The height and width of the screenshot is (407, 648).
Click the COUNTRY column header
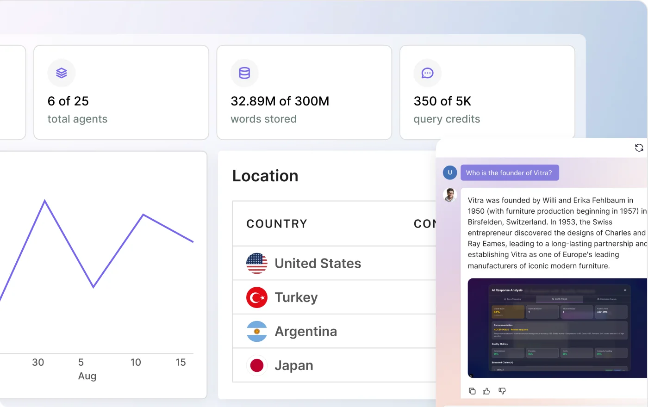277,224
